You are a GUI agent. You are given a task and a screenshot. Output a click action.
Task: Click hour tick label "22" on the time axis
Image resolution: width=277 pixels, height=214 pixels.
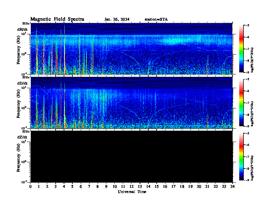click(x=215, y=187)
